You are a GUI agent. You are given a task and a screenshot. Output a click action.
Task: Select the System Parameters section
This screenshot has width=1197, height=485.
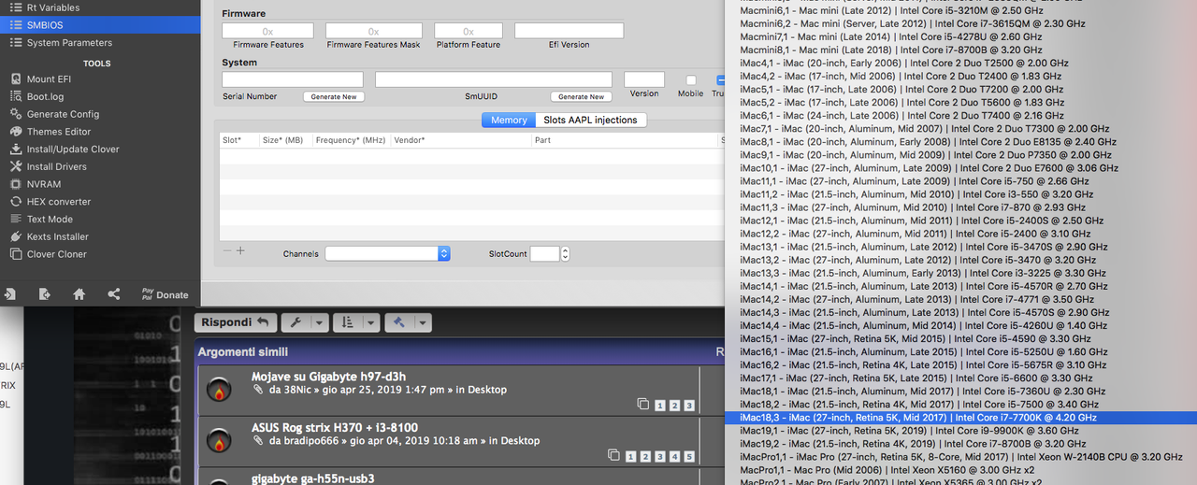click(x=100, y=43)
